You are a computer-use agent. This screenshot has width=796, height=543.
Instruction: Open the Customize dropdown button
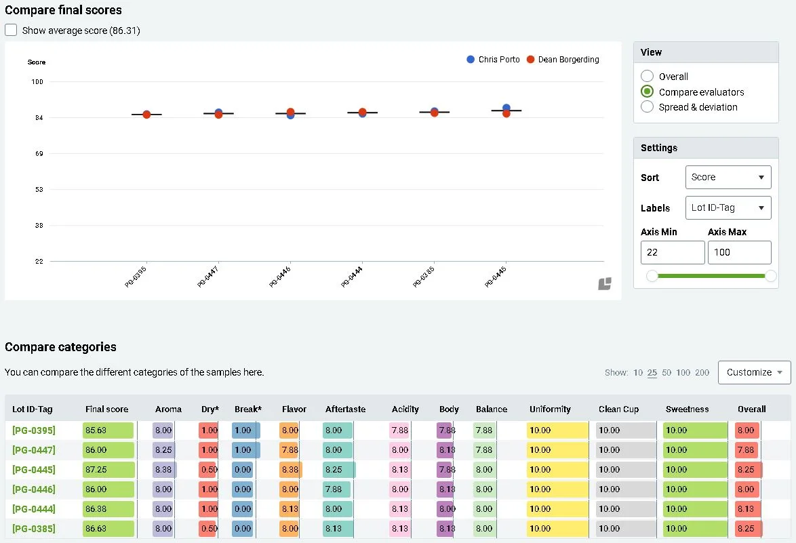click(755, 372)
